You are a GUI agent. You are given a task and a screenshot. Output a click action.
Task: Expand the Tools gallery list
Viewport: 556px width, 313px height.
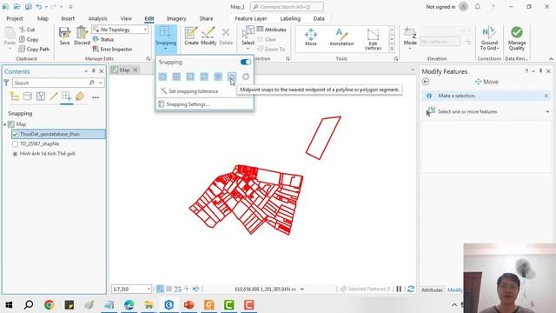click(392, 49)
